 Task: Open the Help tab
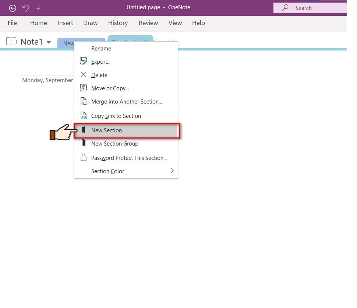pos(198,23)
